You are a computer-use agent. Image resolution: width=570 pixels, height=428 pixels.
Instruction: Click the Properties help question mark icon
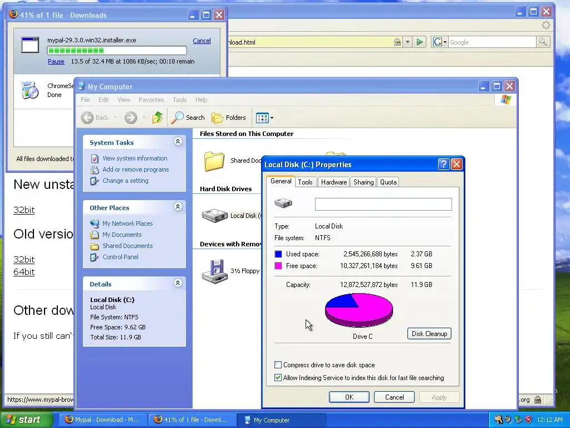tap(444, 164)
